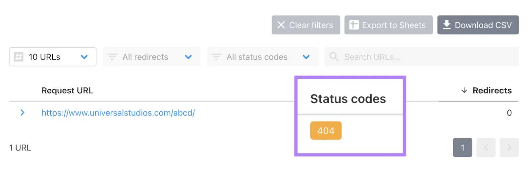
Task: Select page 1 in pagination
Action: point(462,148)
